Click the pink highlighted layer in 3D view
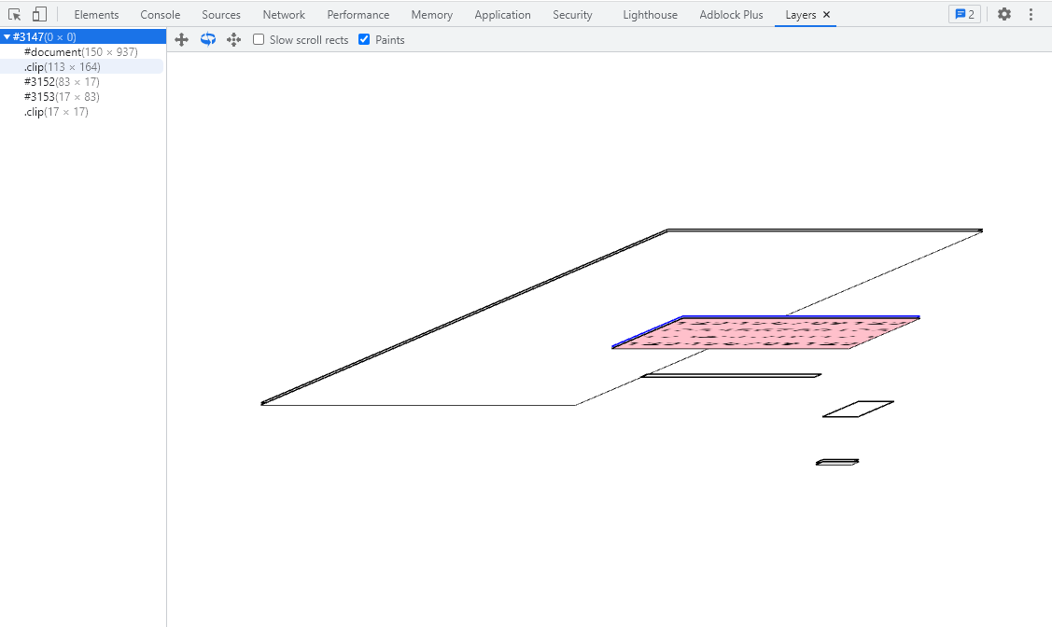Screen dimensions: 1052x627 click(765, 332)
